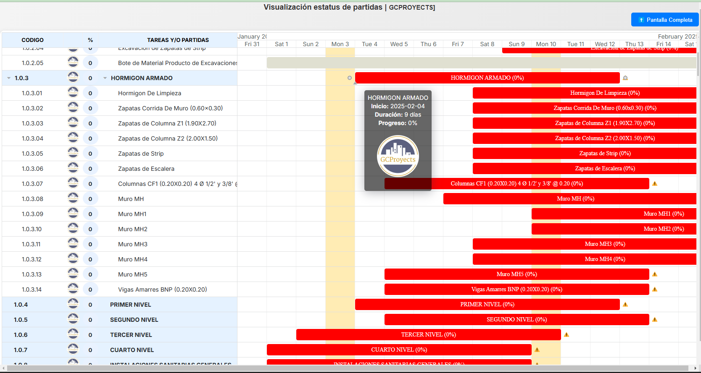Click the % column header

[90, 40]
